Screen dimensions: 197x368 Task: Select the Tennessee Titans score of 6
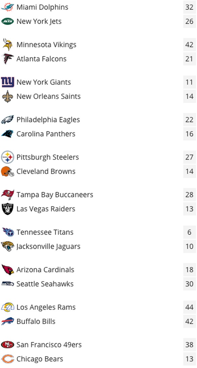click(x=189, y=232)
